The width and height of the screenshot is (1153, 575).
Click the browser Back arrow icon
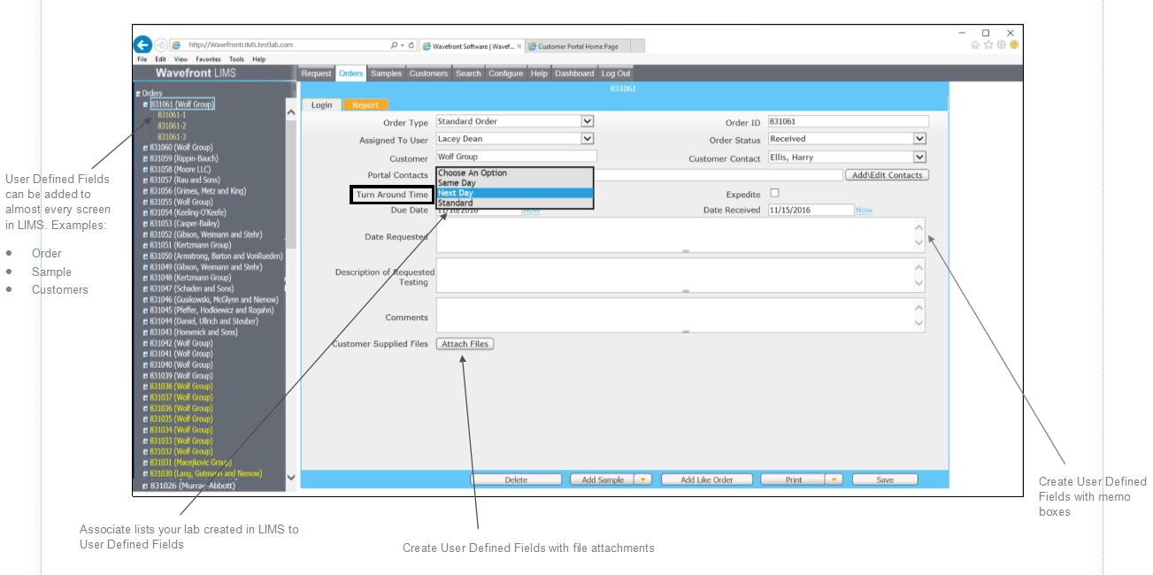coord(142,44)
